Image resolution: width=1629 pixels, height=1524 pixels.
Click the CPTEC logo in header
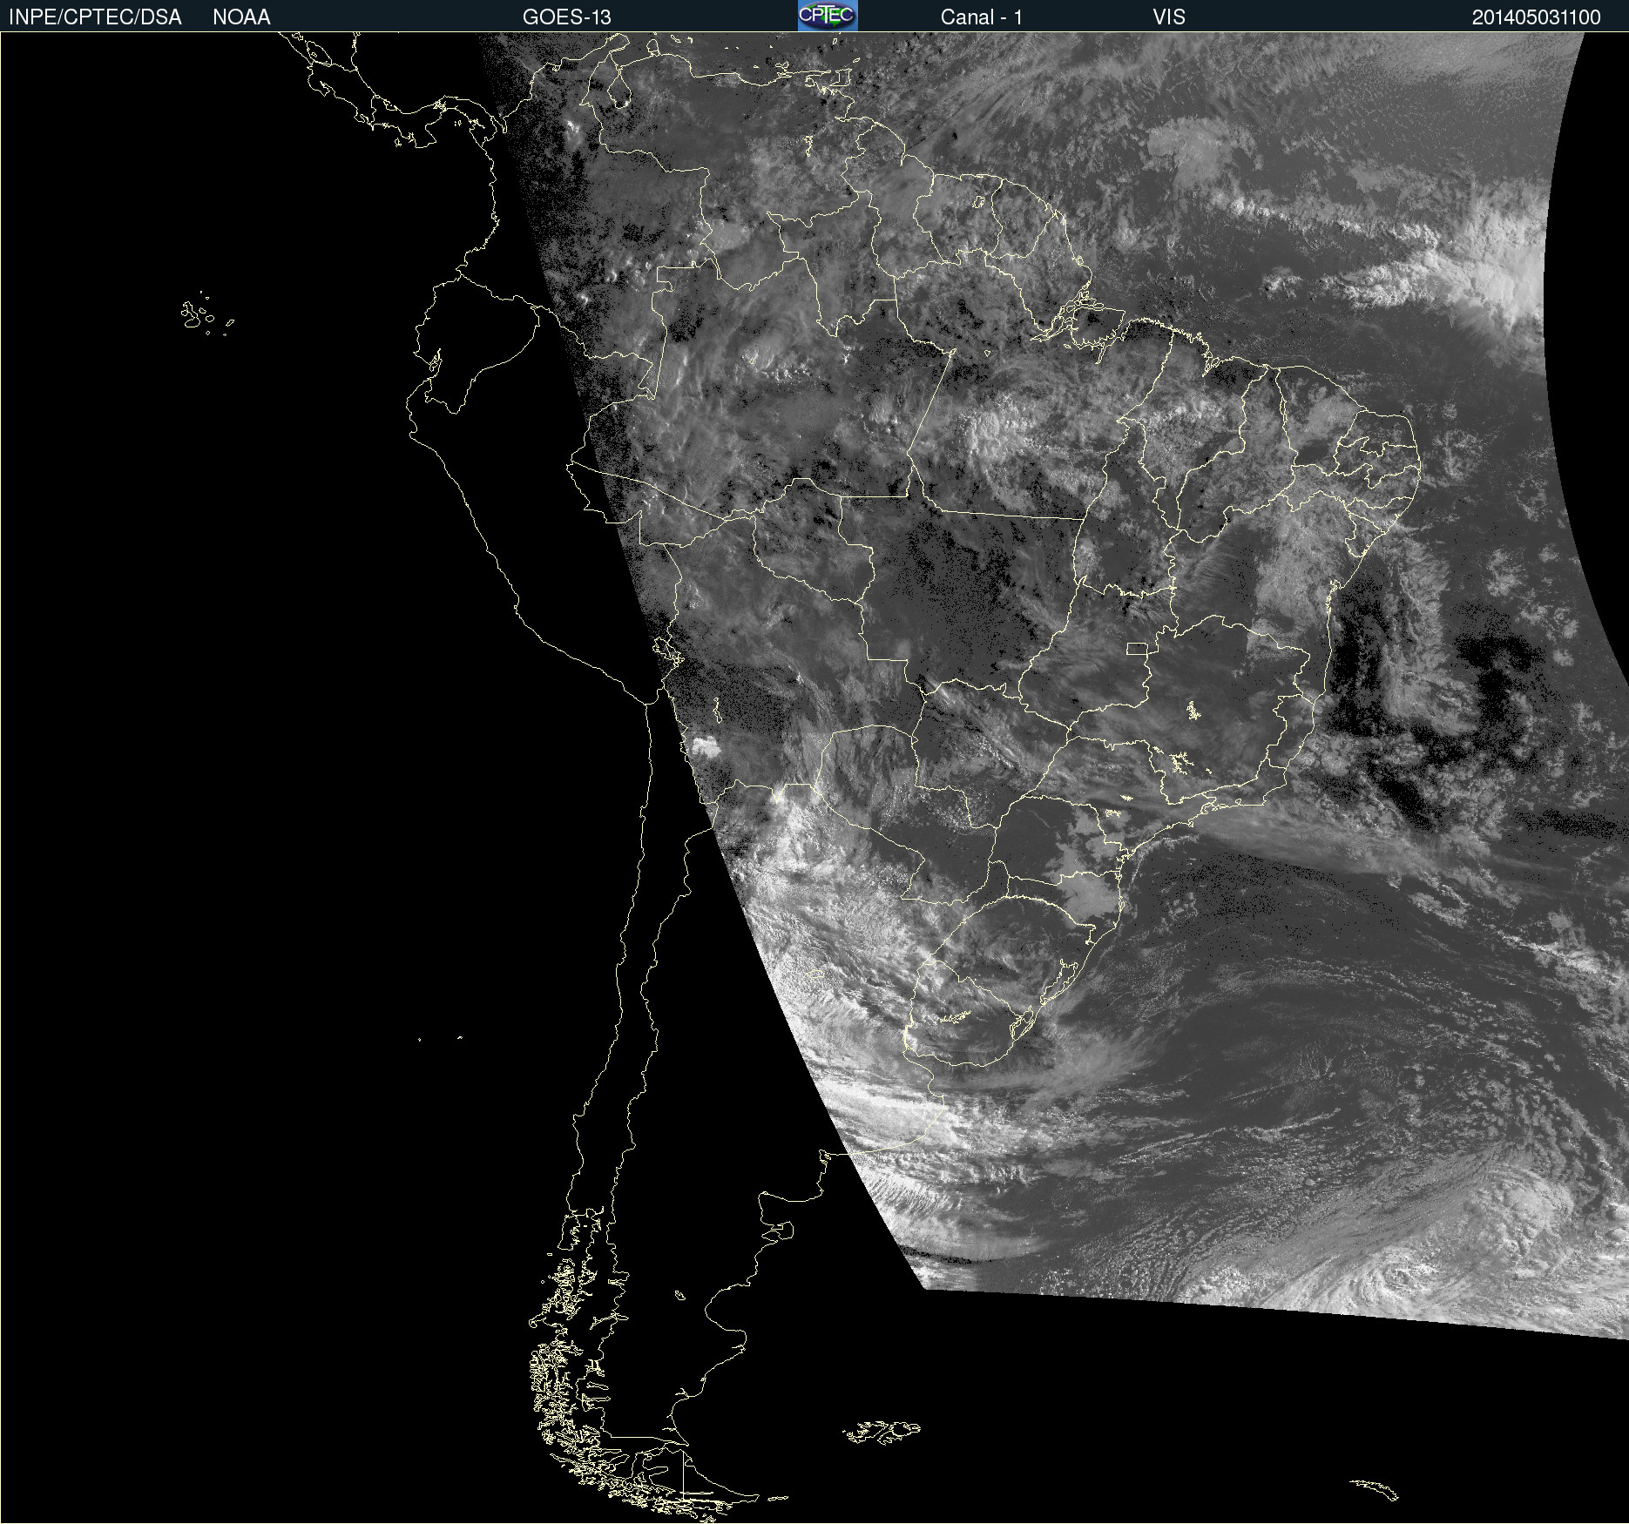coord(828,16)
